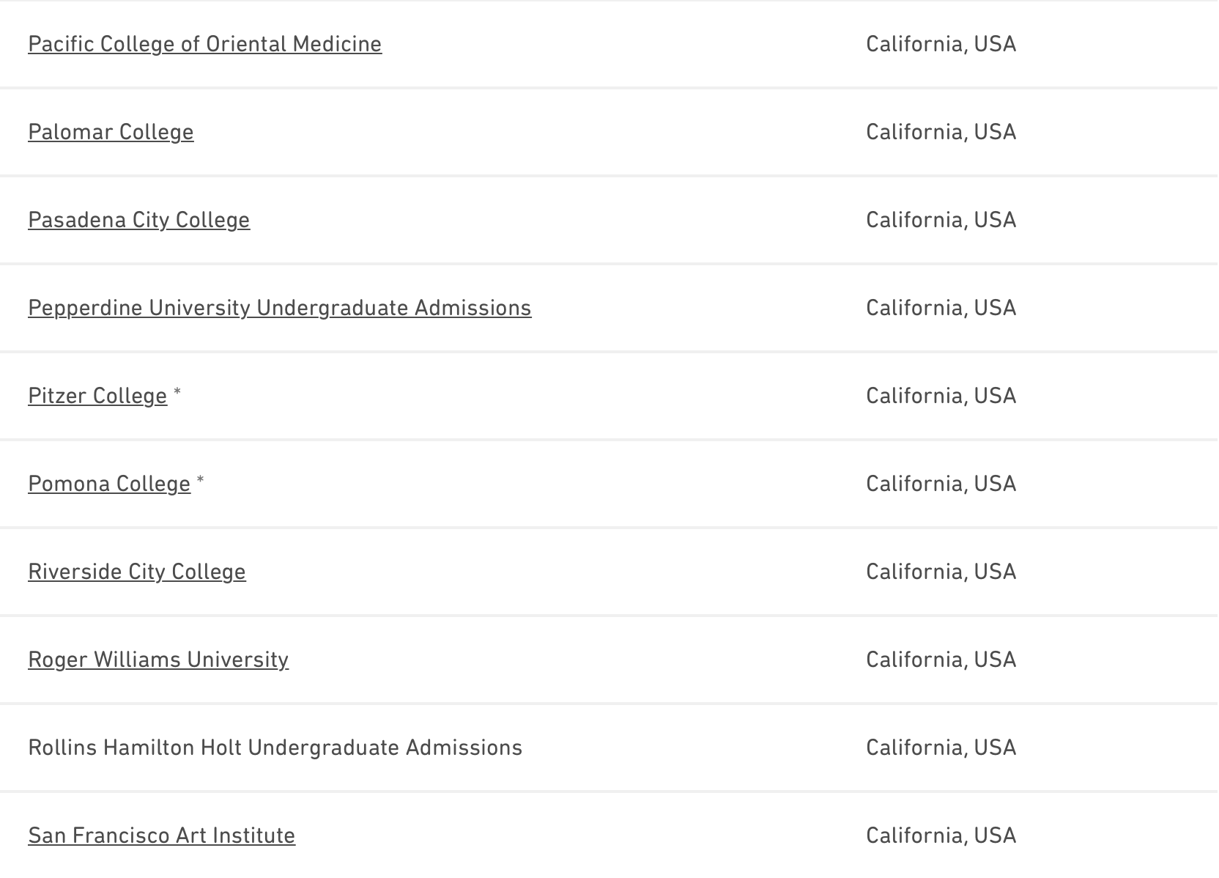1219x878 pixels.
Task: Click the asterisk beside Pomona College
Action: (x=201, y=482)
